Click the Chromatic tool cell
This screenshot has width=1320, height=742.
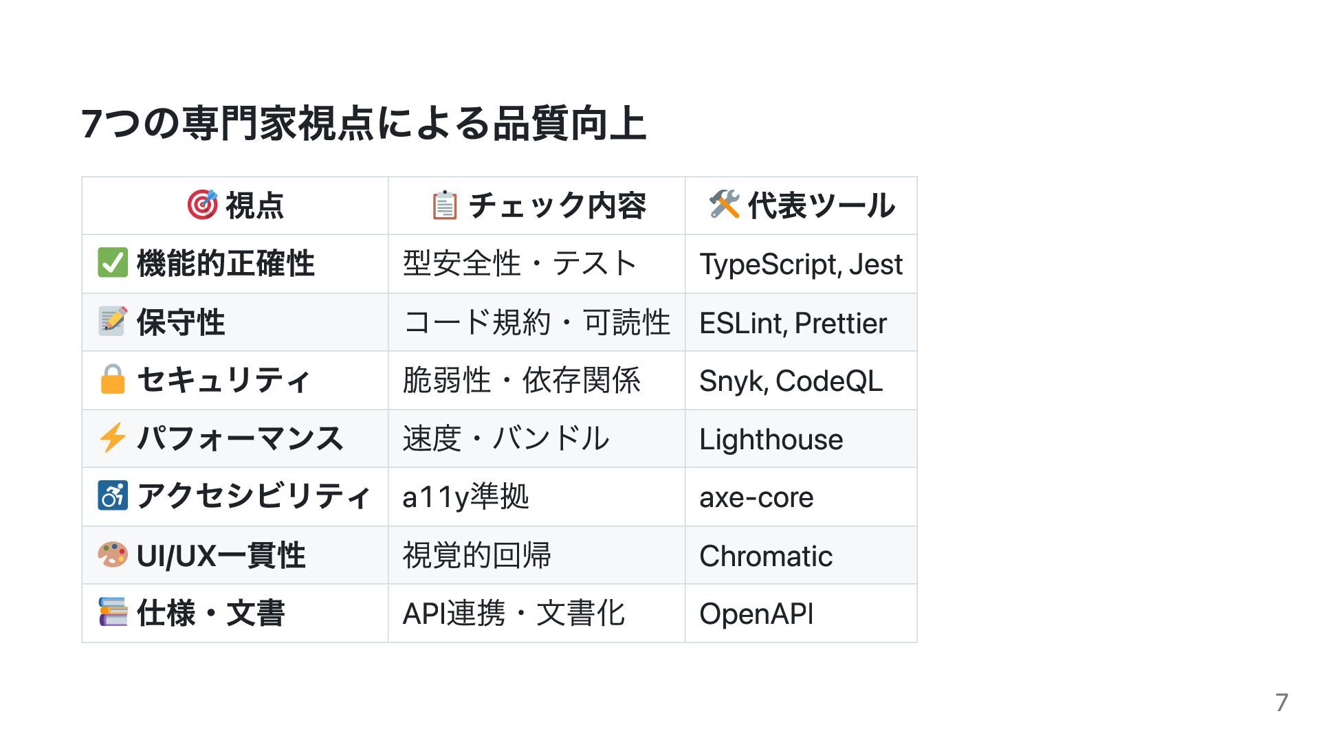(x=801, y=555)
